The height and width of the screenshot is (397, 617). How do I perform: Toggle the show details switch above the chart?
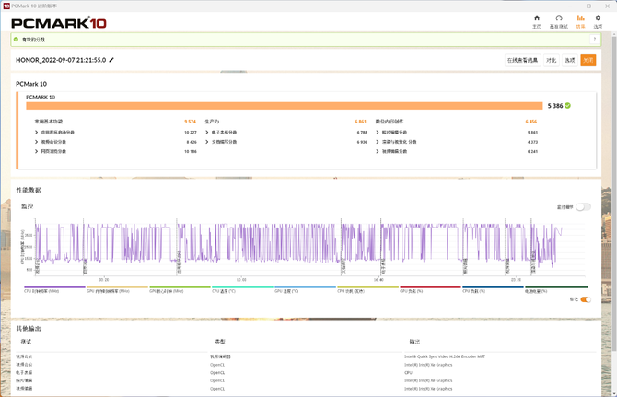click(583, 207)
